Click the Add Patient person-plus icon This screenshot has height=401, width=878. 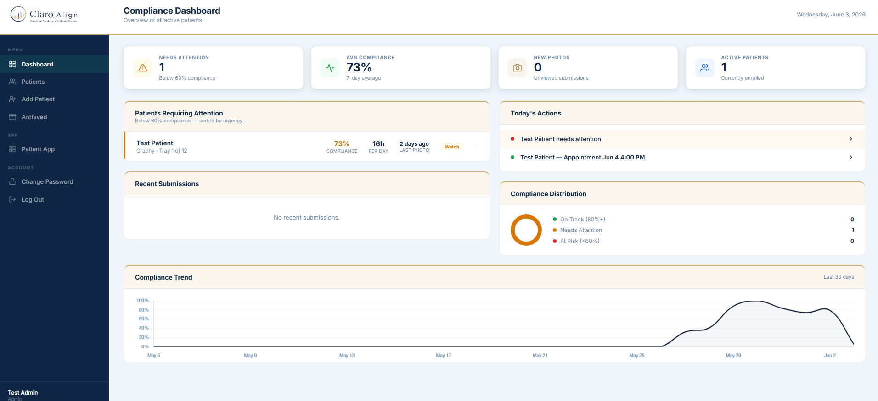12,99
